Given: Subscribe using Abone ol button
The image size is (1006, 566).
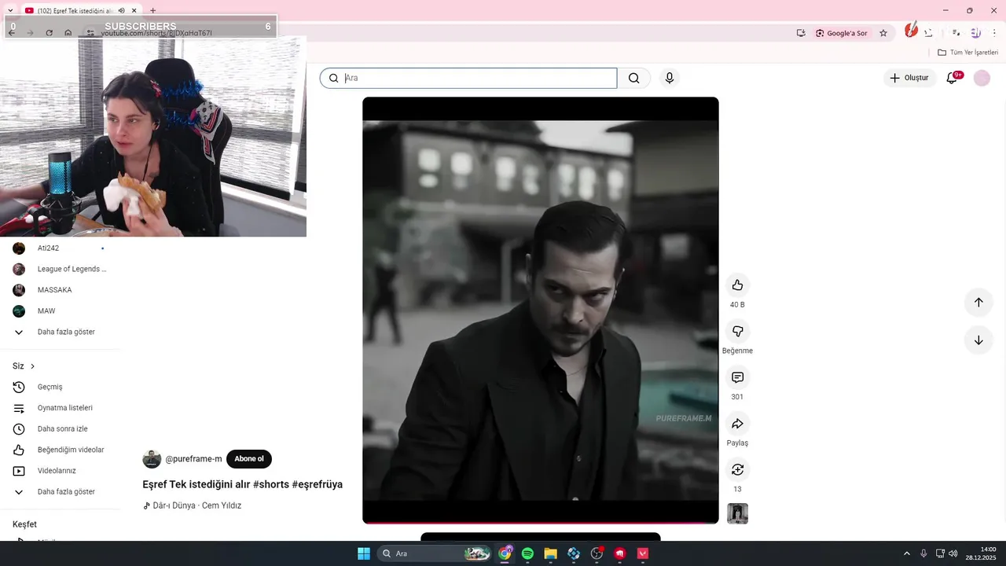Looking at the screenshot, I should coord(249,459).
